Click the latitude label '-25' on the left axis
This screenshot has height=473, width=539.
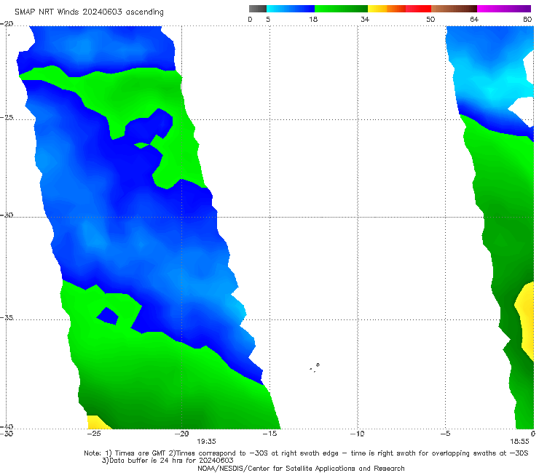(7, 117)
